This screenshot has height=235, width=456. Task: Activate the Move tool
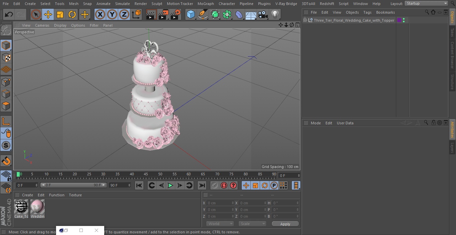(48, 14)
